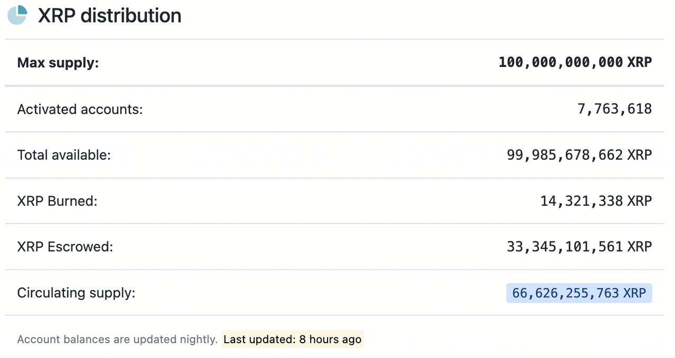Image resolution: width=675 pixels, height=358 pixels.
Task: Select the Circulating supply label
Action: pyautogui.click(x=76, y=293)
